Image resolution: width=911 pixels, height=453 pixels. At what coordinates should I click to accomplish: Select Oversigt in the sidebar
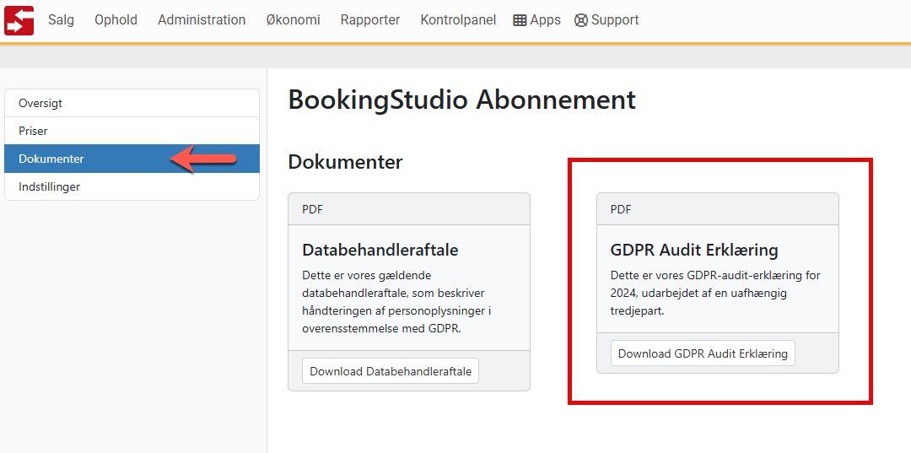pos(132,104)
